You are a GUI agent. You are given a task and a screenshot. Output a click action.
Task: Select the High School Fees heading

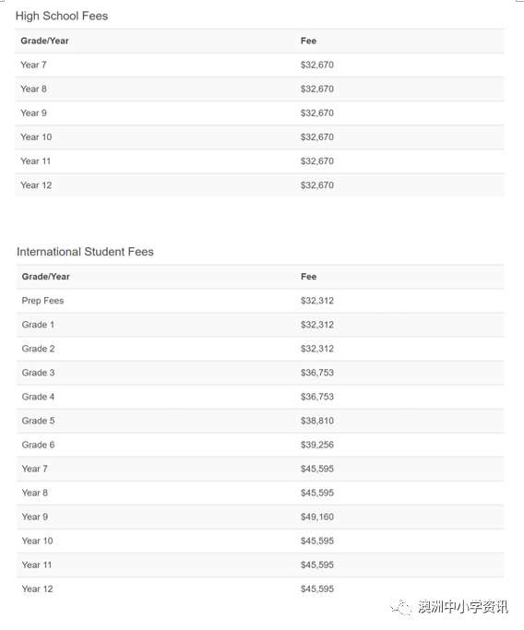62,16
